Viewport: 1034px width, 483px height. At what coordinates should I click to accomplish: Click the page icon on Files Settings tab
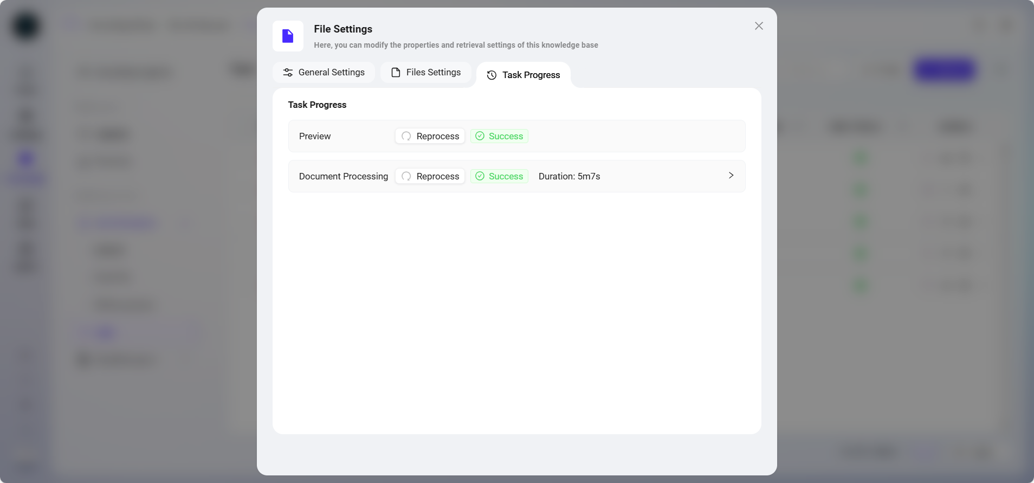(x=396, y=73)
